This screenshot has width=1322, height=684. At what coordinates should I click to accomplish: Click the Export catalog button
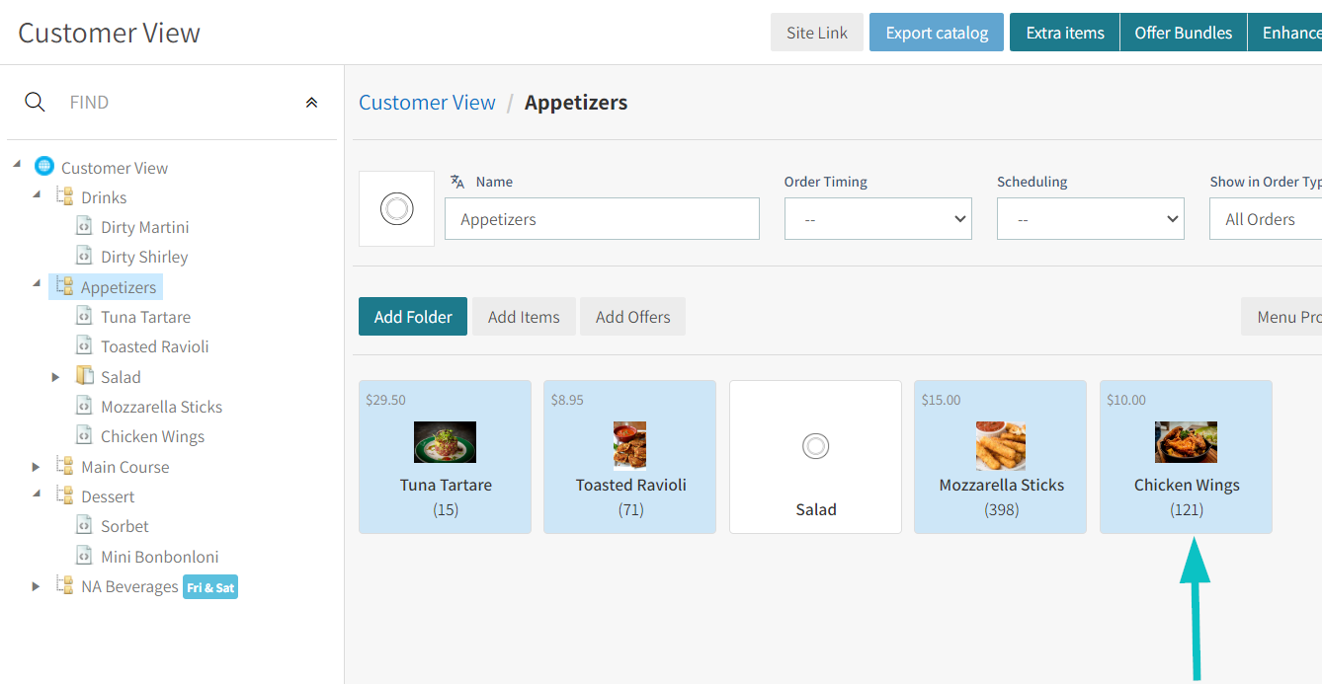(x=937, y=33)
